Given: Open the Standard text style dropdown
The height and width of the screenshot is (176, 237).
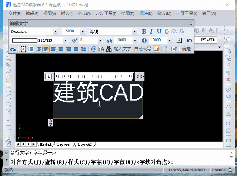Looking at the screenshot, I should tap(56, 31).
